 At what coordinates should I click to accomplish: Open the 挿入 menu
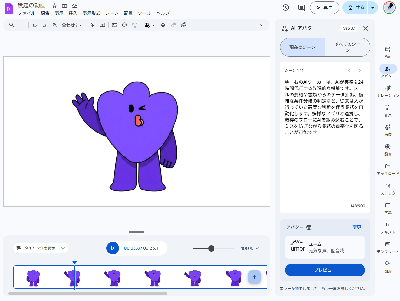click(73, 13)
